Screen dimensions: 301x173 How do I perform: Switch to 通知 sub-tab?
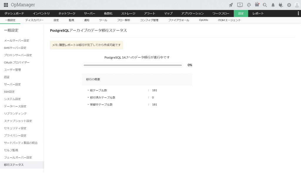[87, 20]
